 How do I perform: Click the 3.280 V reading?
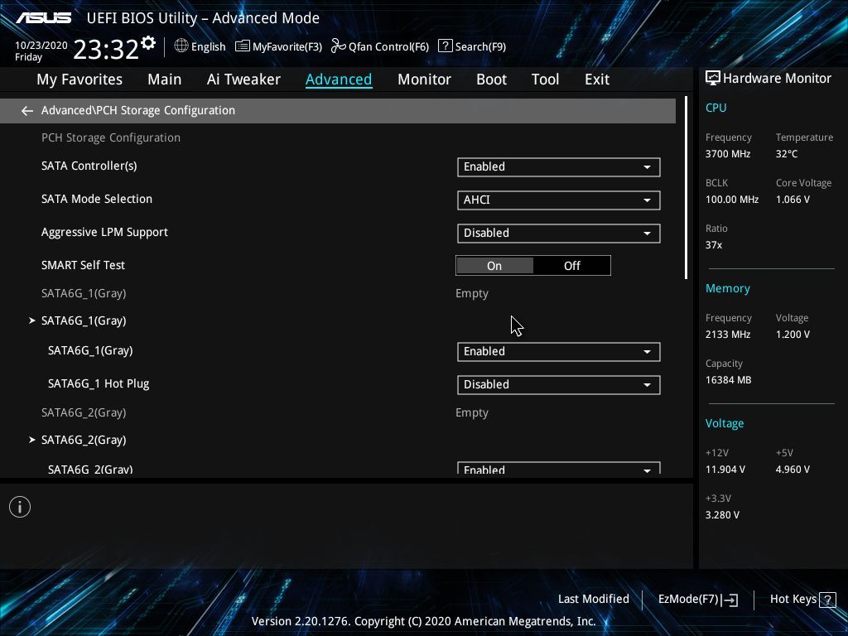(722, 515)
